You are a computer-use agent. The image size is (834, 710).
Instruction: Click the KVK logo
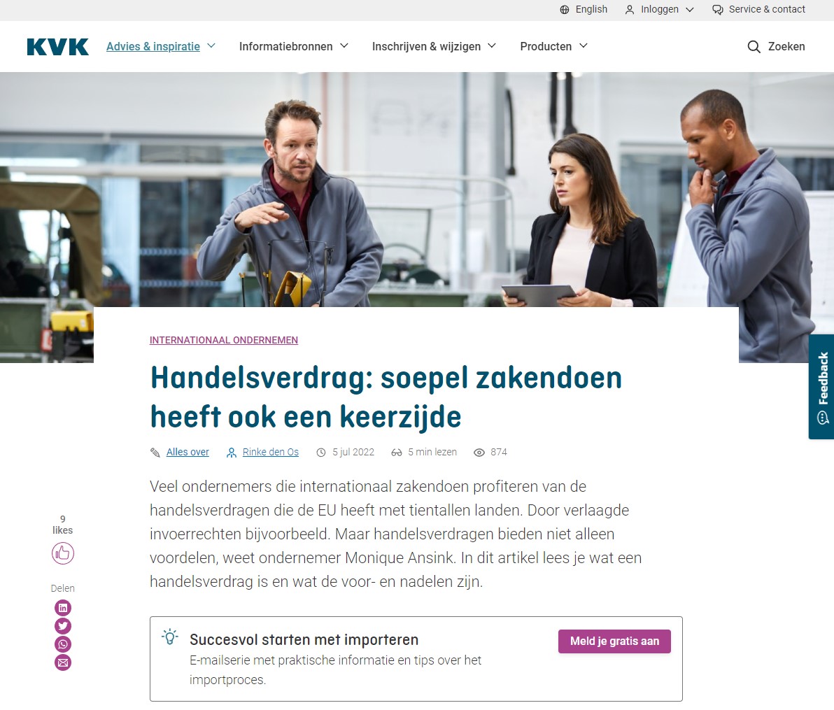(57, 47)
